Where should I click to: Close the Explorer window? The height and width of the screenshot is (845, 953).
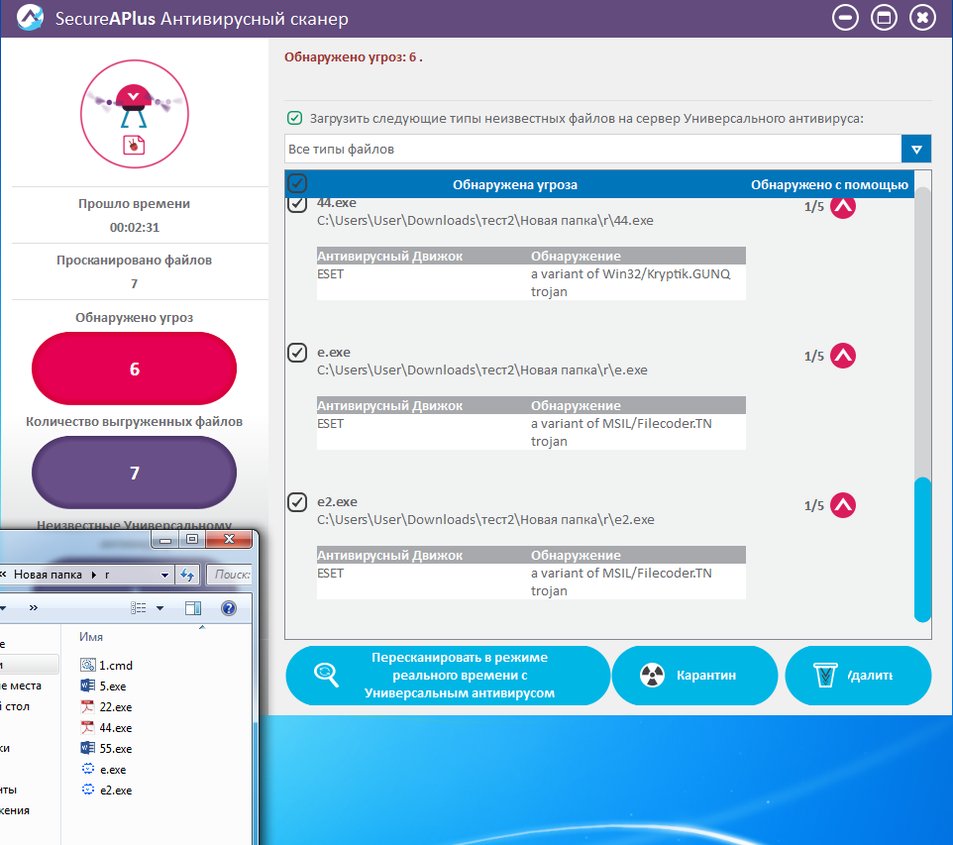229,539
